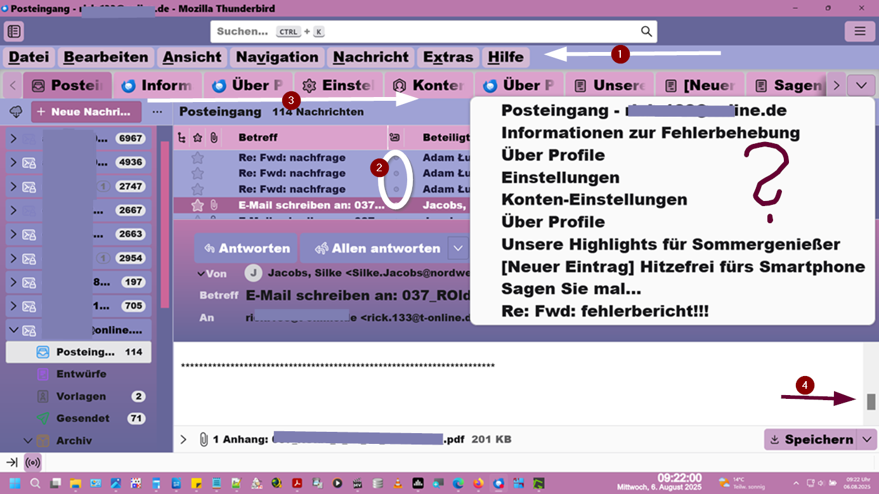The width and height of the screenshot is (879, 494).
Task: Open the Thunderbird hamburger app menu
Action: pyautogui.click(x=859, y=31)
